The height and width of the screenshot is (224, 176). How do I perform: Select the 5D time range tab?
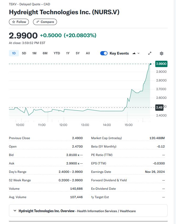coord(24,53)
